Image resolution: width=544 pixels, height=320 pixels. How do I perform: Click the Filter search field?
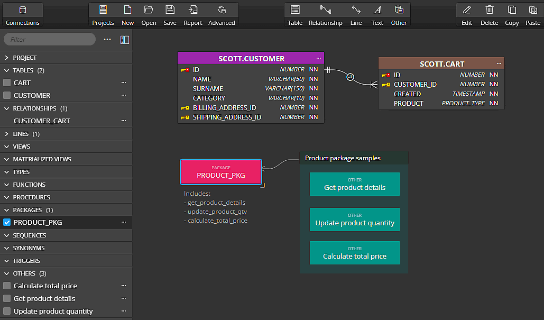tap(50, 40)
